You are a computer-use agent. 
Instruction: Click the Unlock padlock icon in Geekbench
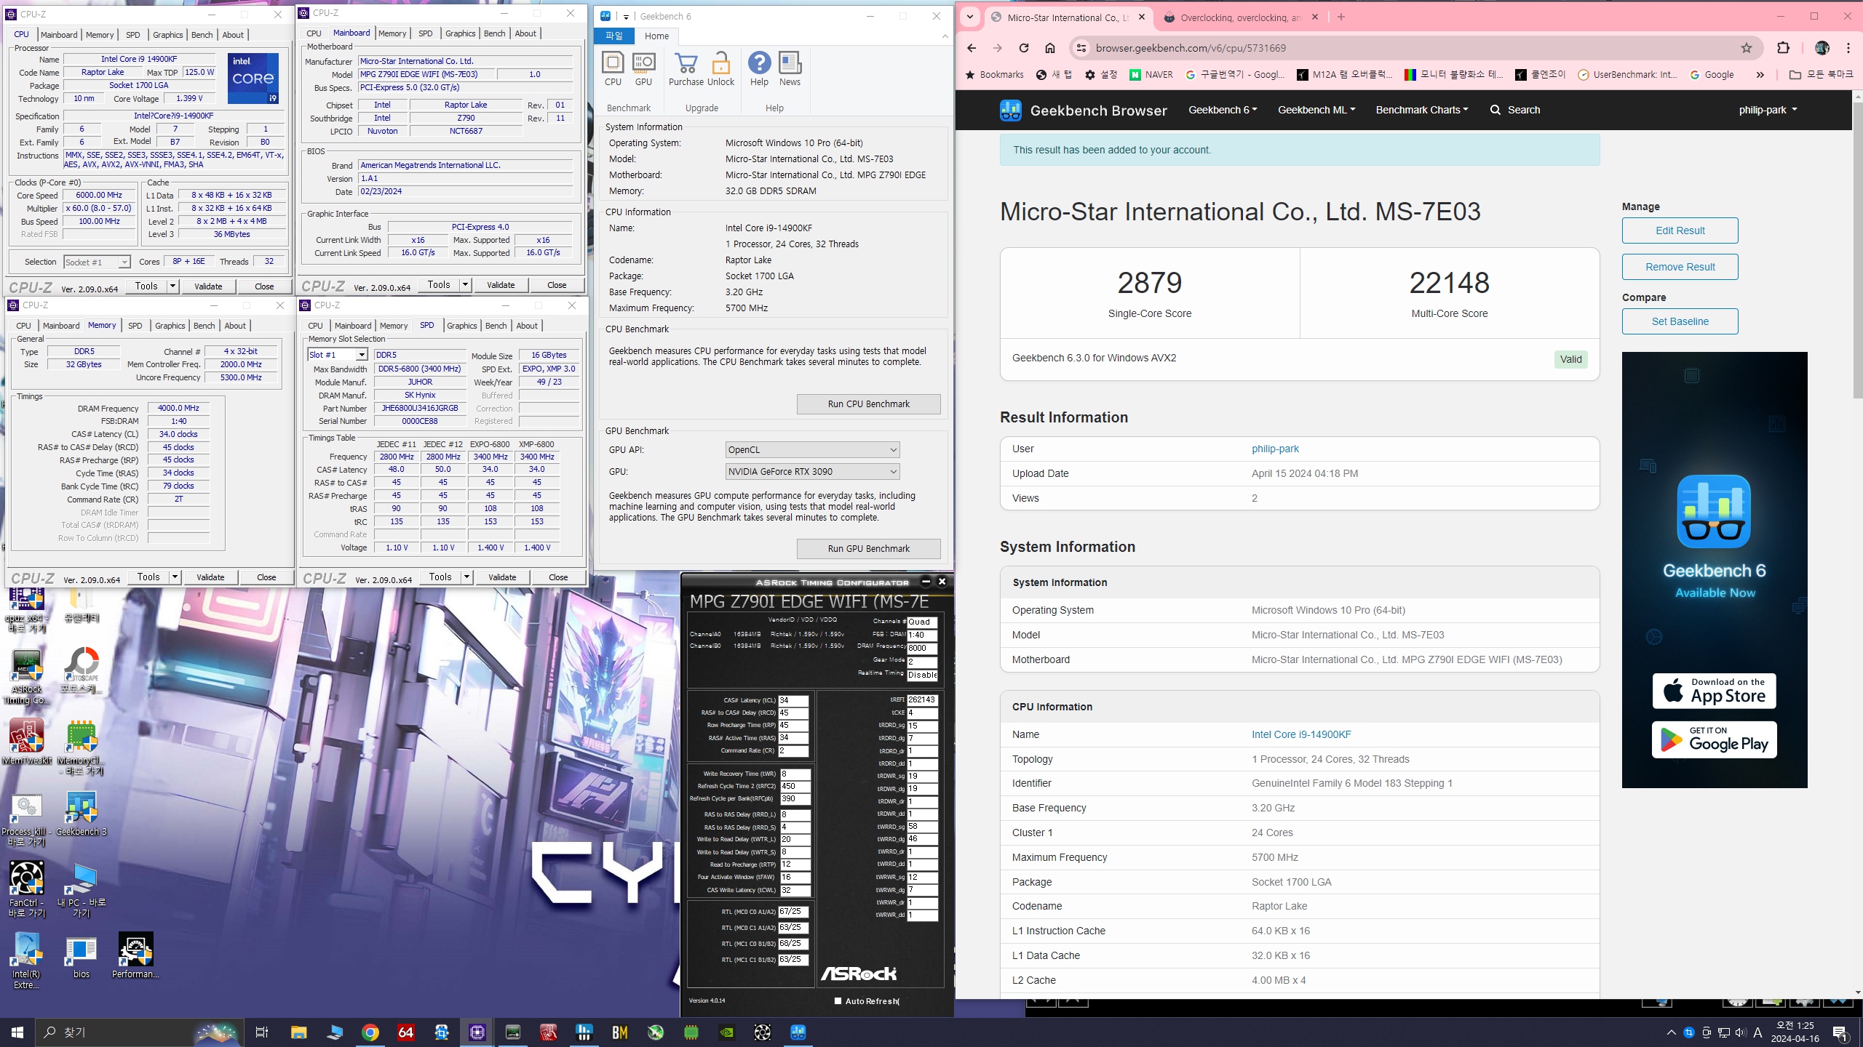(720, 69)
